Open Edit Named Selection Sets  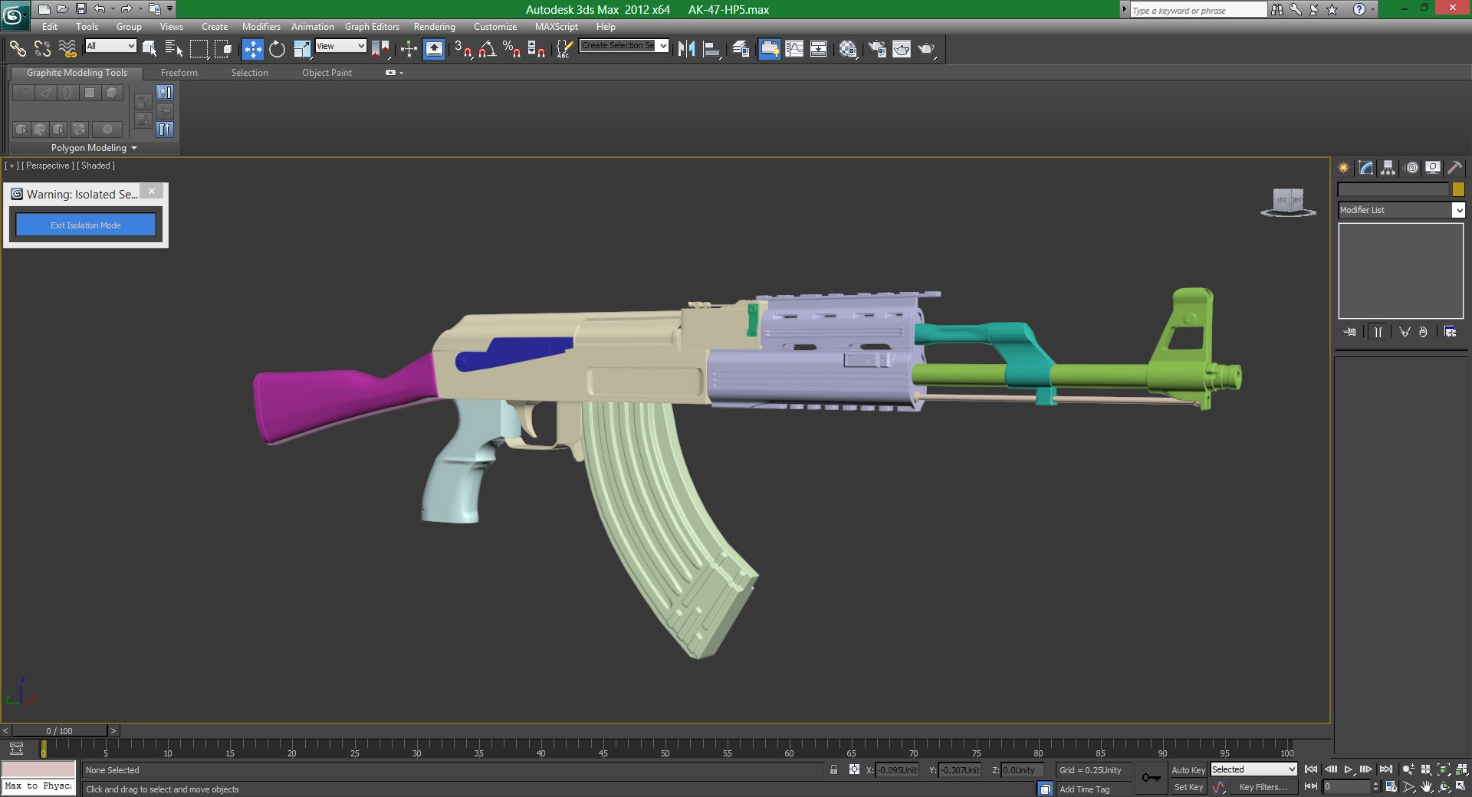(x=564, y=49)
